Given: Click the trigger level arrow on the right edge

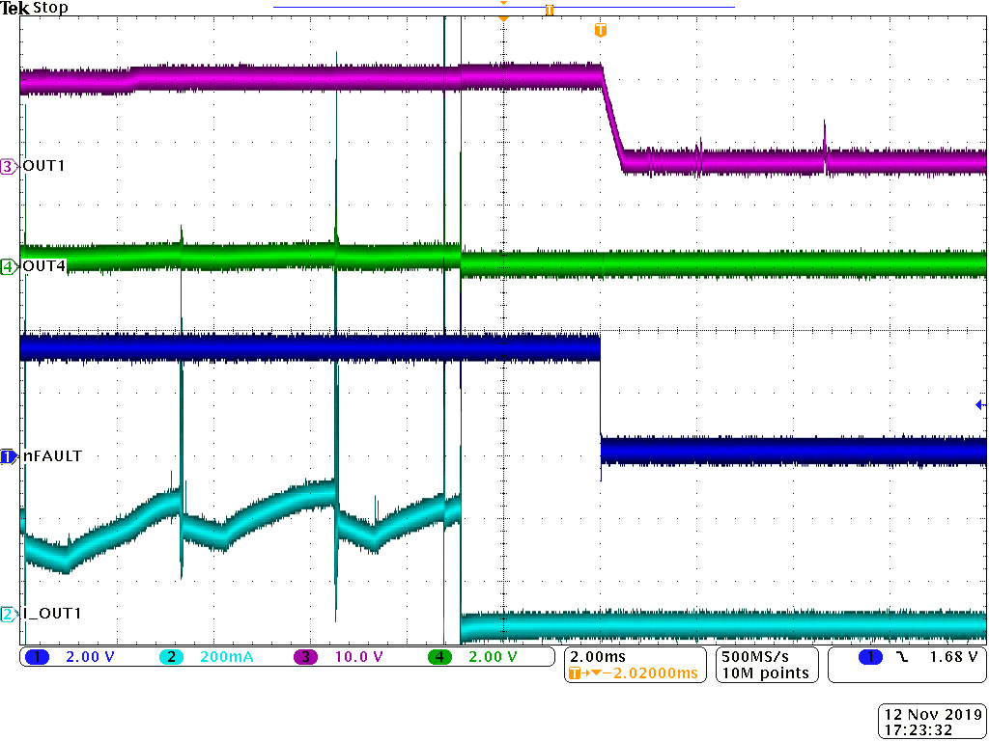Looking at the screenshot, I should pyautogui.click(x=979, y=404).
